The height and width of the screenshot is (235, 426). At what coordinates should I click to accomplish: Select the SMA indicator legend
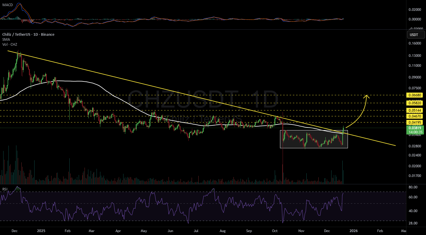tap(5, 39)
